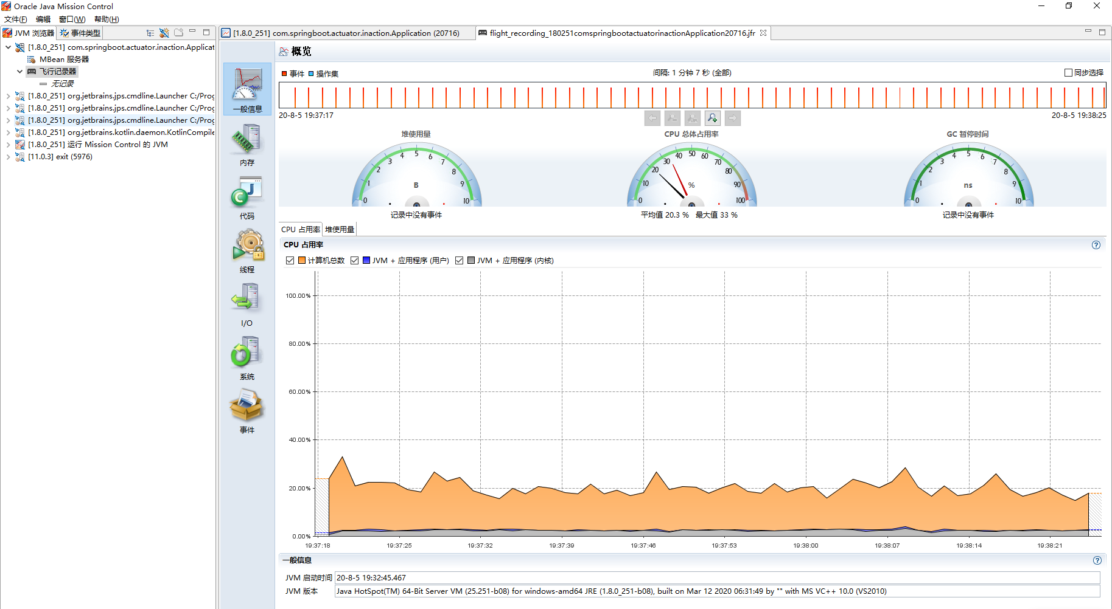Collapse the com.springboot.actuator.inaction.Application node

(x=8, y=47)
